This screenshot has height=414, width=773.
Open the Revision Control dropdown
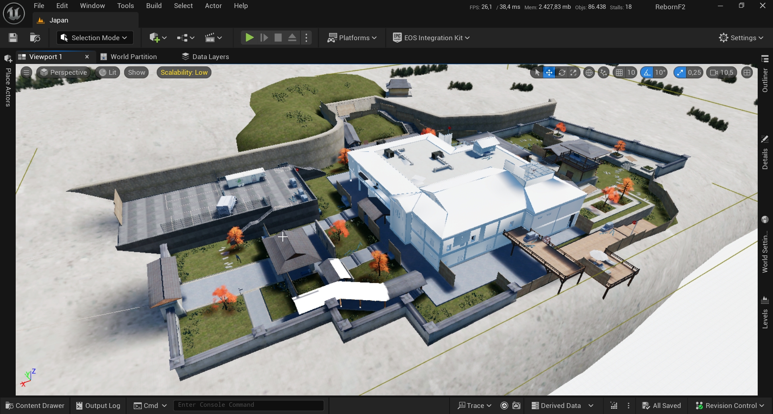pos(730,406)
